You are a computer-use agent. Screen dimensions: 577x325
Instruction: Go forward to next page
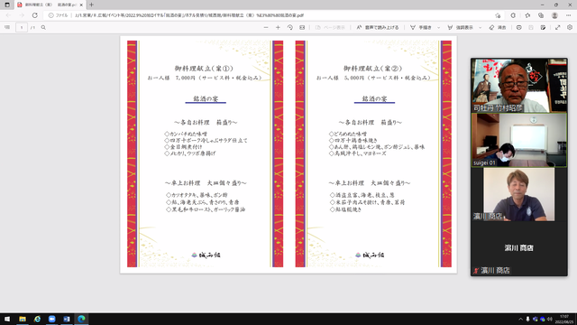22,15
